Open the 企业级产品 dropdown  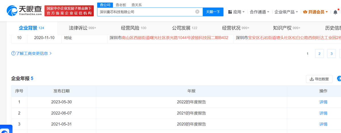(286, 12)
